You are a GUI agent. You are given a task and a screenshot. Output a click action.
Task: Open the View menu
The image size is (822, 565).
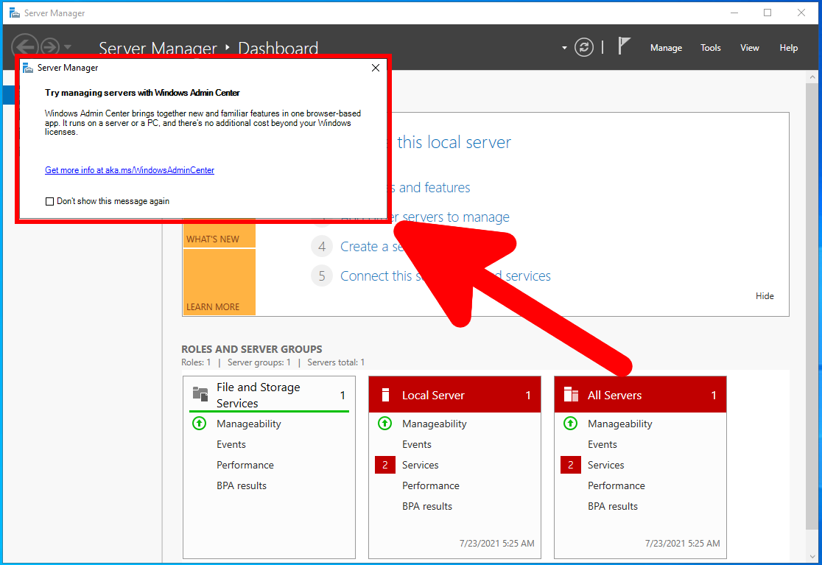click(749, 48)
